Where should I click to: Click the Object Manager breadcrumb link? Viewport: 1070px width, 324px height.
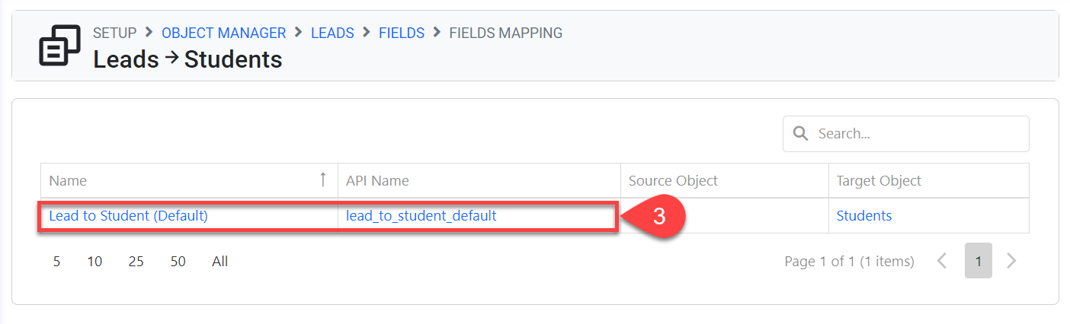click(x=223, y=33)
